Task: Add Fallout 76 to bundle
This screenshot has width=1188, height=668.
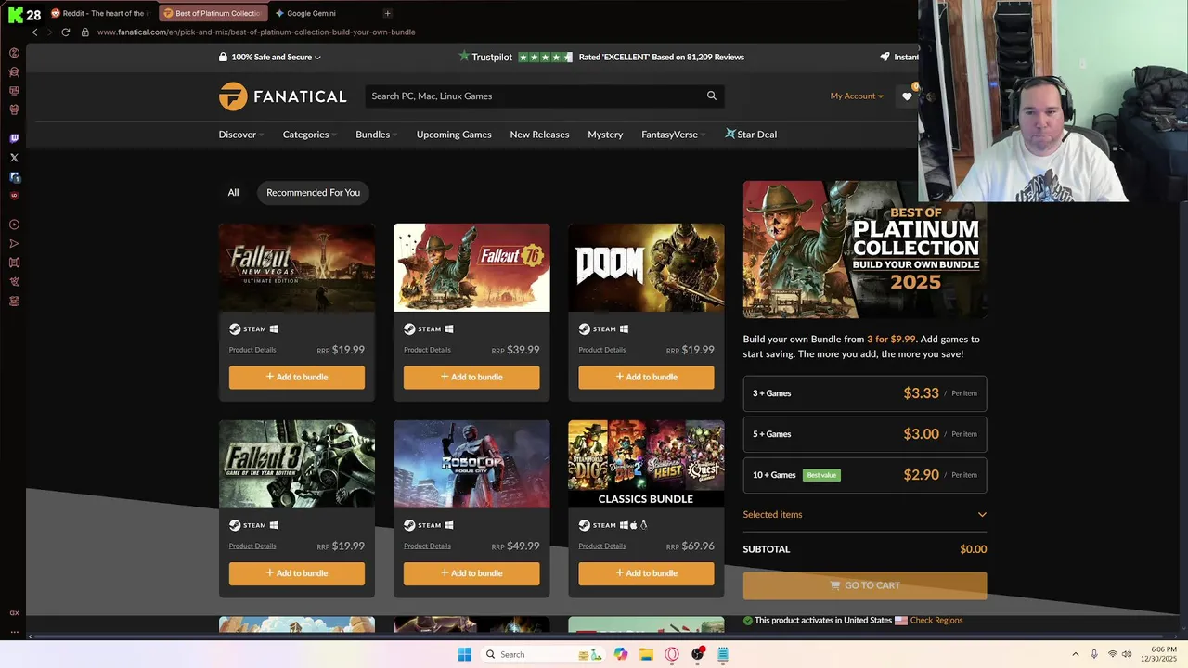Action: point(471,377)
